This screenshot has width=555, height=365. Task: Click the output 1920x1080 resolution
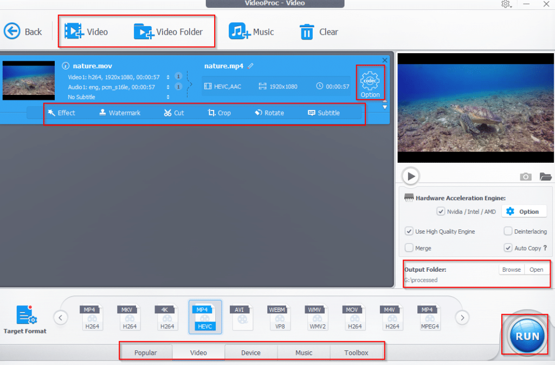coord(278,86)
